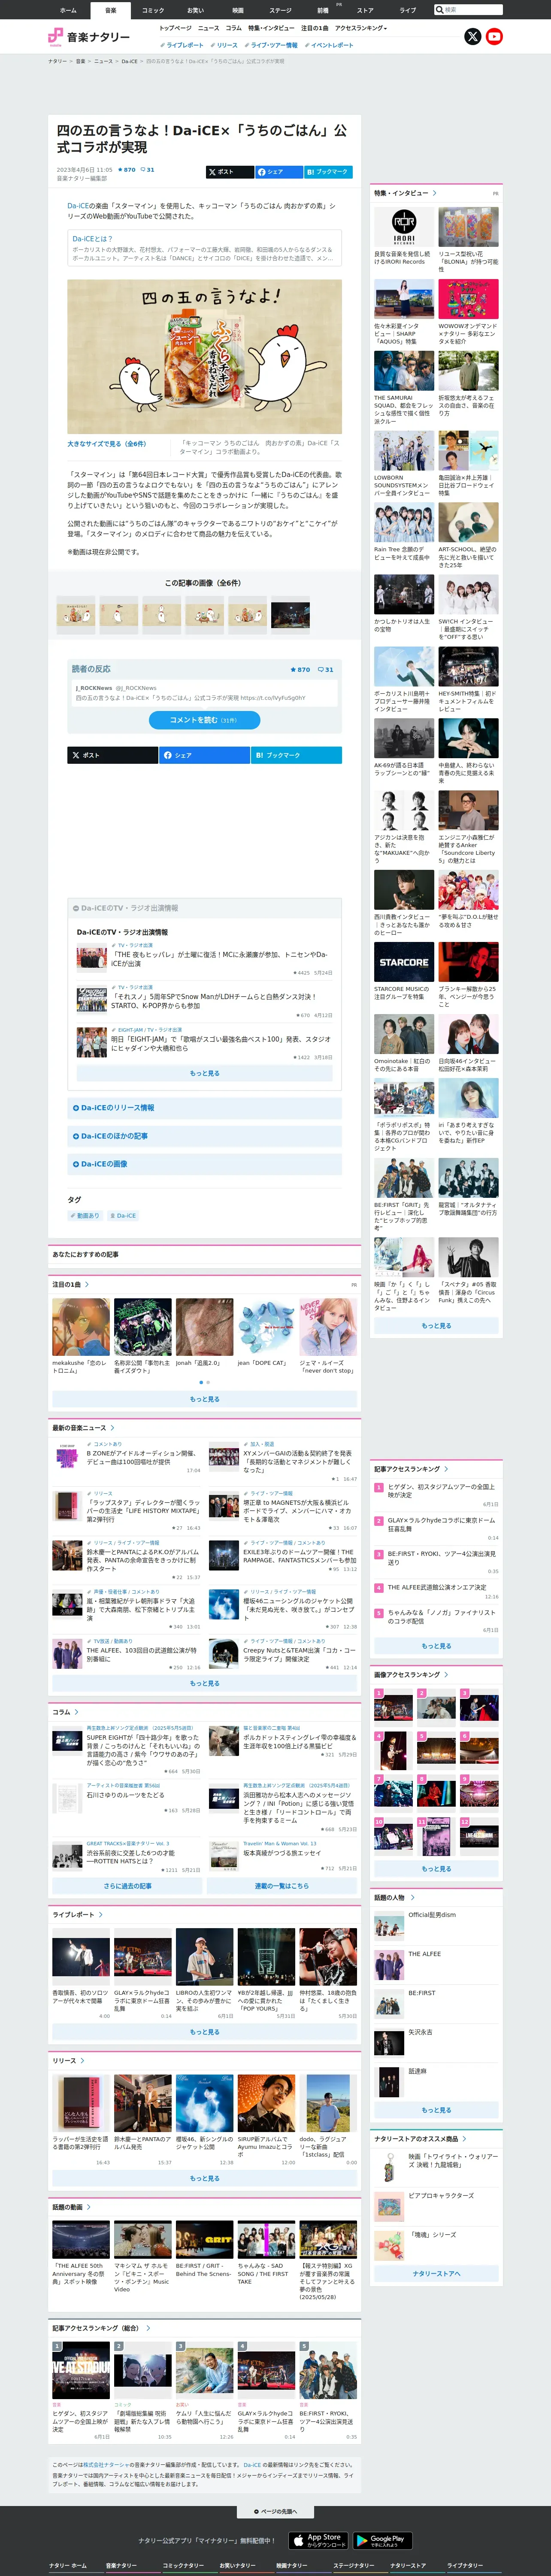Click 連載の一覧はこちら button
Screen dimensions: 551x2576
pyautogui.click(x=281, y=1886)
